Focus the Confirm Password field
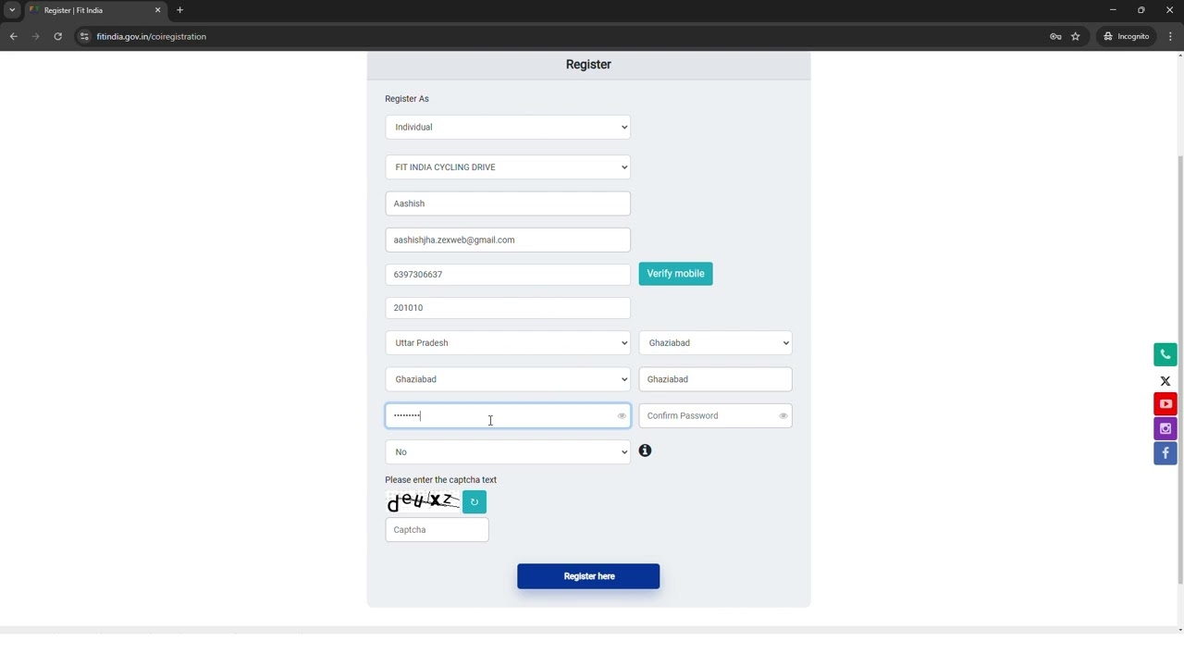1184x666 pixels. pos(715,415)
